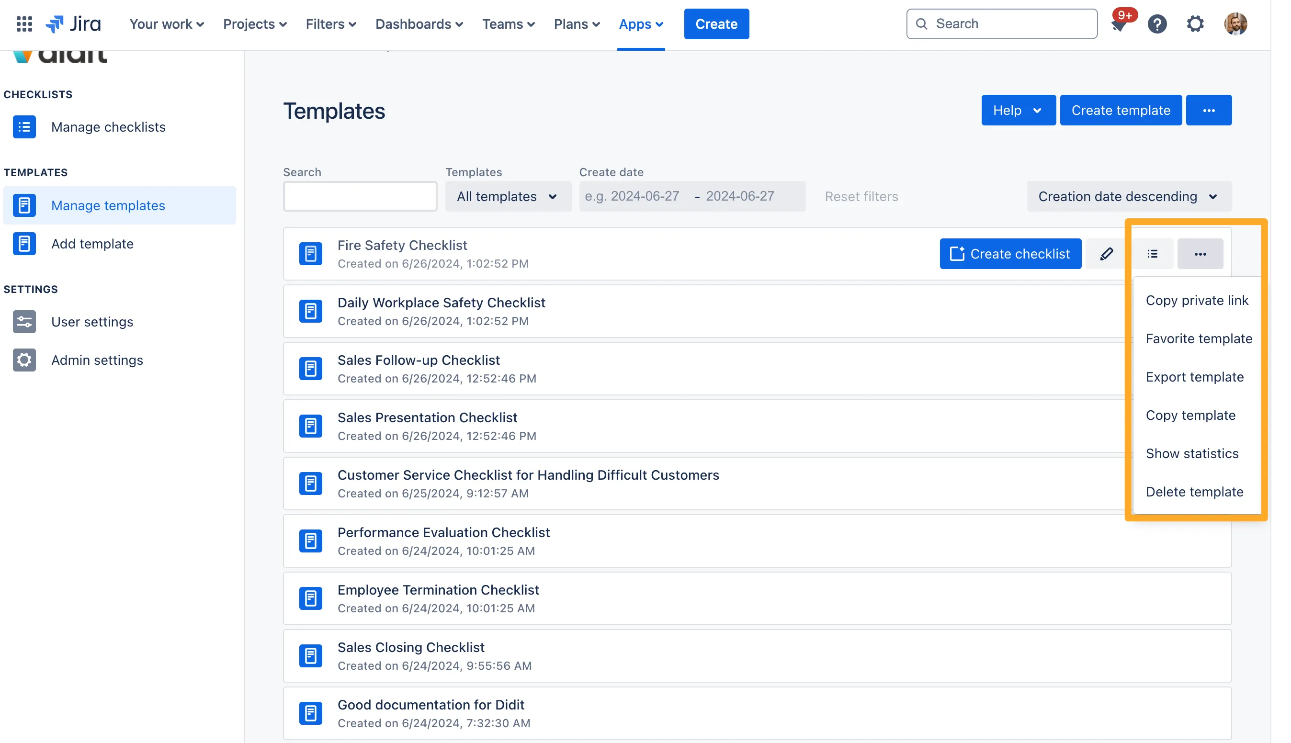Image resolution: width=1291 pixels, height=743 pixels.
Task: Open the help question mark icon
Action: click(x=1157, y=24)
